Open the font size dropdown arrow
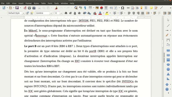 coord(61,13)
